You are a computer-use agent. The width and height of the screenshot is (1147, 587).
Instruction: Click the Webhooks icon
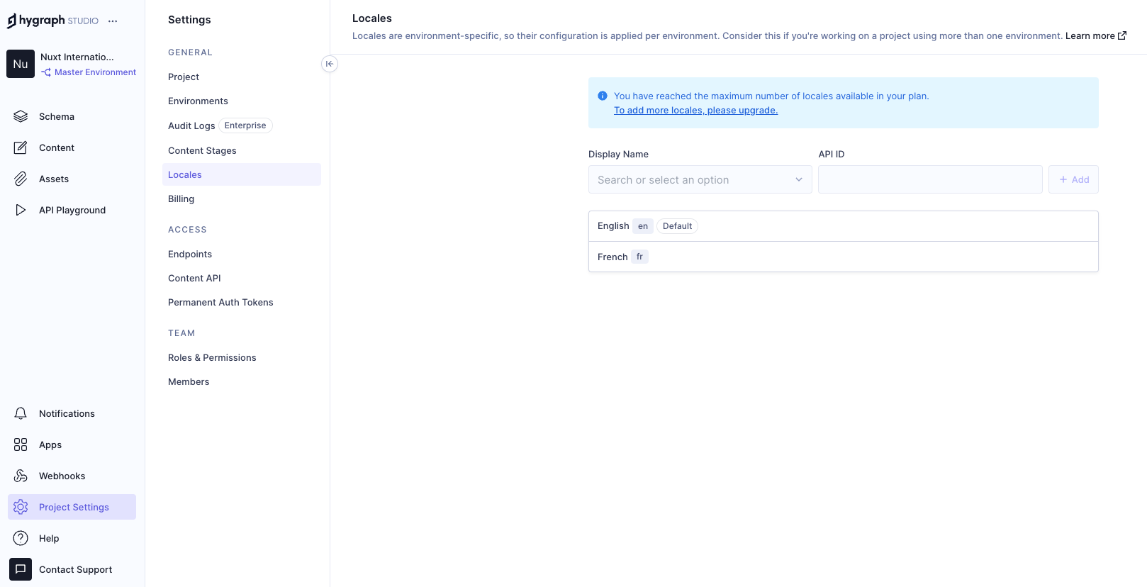coord(21,476)
